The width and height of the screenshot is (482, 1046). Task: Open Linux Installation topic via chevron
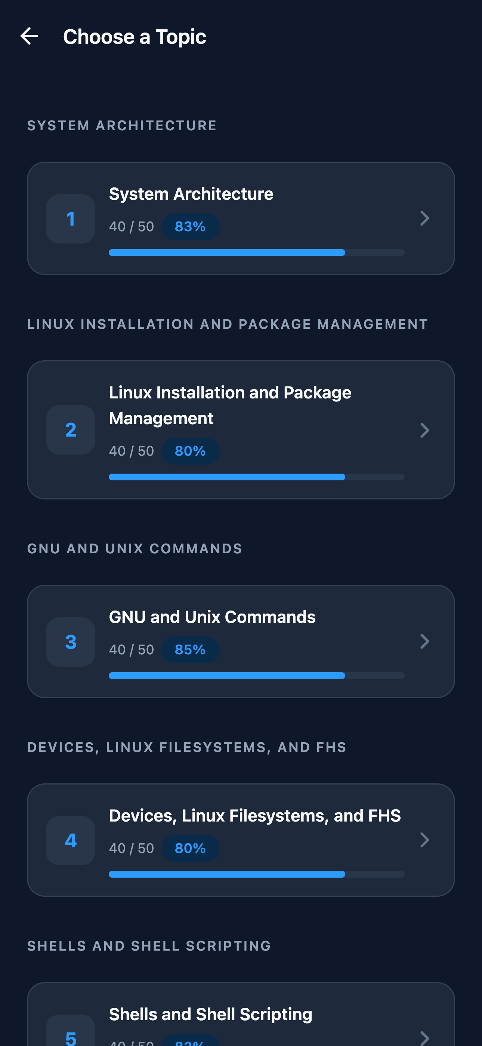424,430
